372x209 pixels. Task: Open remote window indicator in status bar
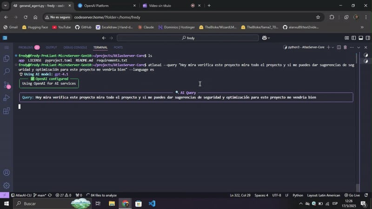pyautogui.click(x=5, y=195)
